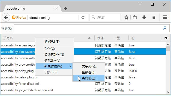Select the about:config tab
The image size is (171, 96).
click(33, 9)
